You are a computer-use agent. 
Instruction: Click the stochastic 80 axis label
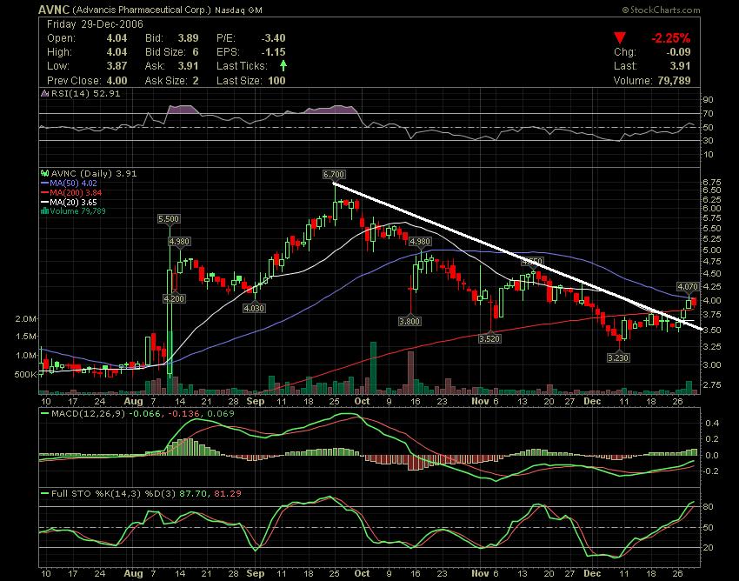click(x=709, y=507)
